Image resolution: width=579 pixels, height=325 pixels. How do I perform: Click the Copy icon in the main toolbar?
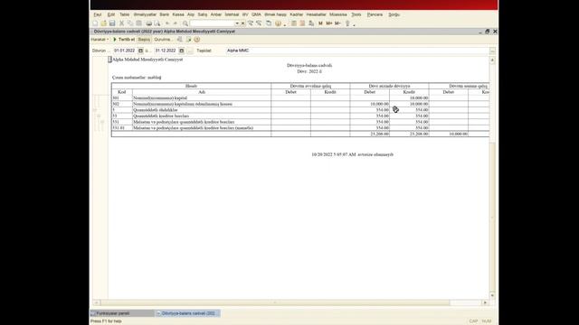(130, 23)
